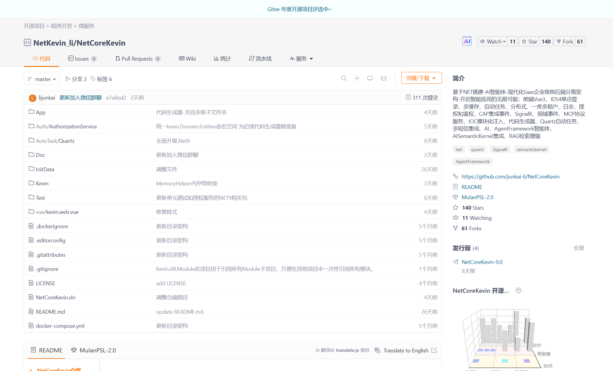Click the plus icon to create new file
Viewport: 613px width, 371px height.
pos(357,78)
